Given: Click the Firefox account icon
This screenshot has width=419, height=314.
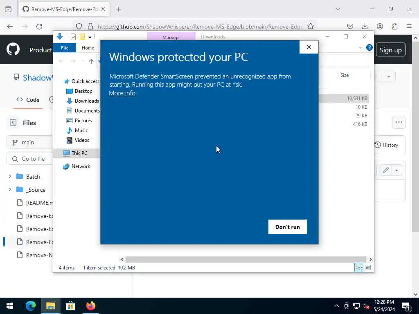Looking at the screenshot, I should pos(380,26).
